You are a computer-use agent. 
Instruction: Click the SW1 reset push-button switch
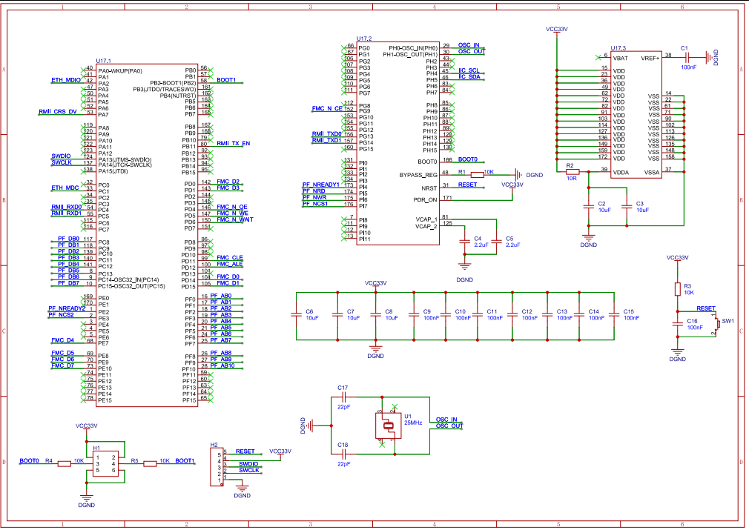715,323
